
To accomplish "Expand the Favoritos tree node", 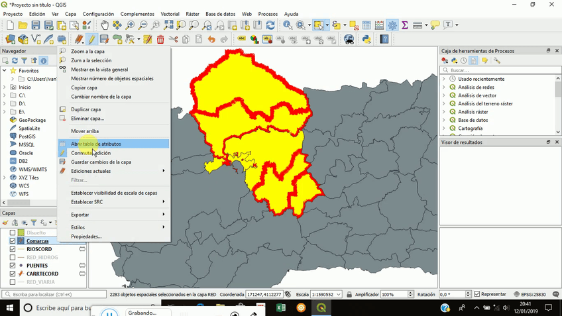I will tap(5, 70).
